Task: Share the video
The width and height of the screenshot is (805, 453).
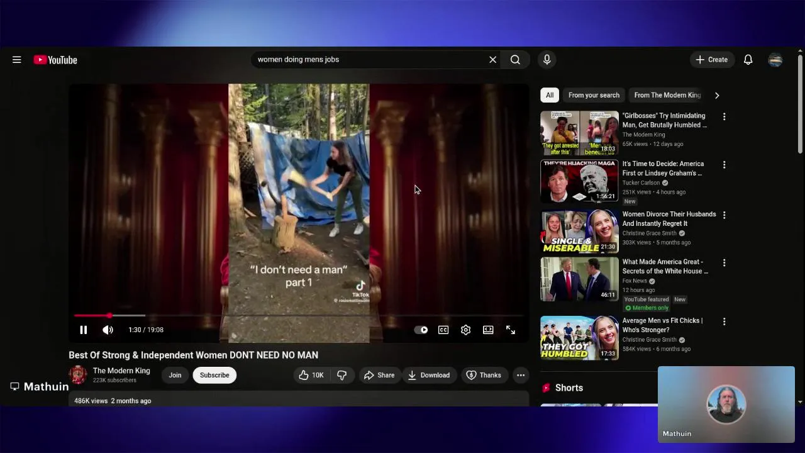Action: pos(379,375)
